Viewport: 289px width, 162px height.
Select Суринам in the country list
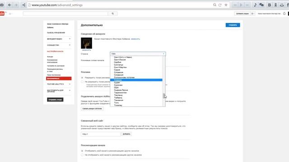click(136, 85)
